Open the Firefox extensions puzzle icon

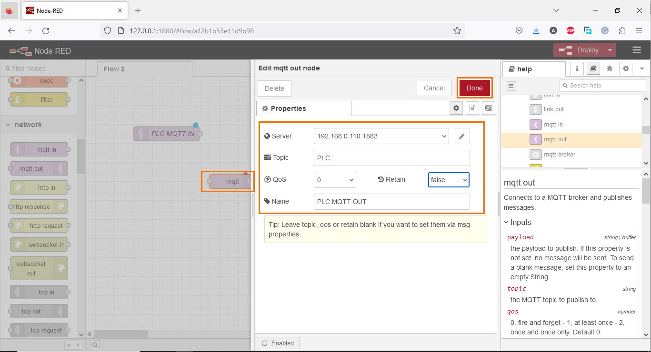[x=622, y=30]
